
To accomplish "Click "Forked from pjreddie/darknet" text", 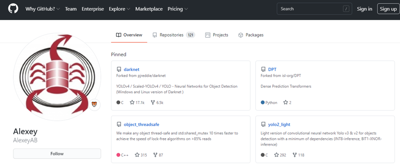I will [x=141, y=76].
